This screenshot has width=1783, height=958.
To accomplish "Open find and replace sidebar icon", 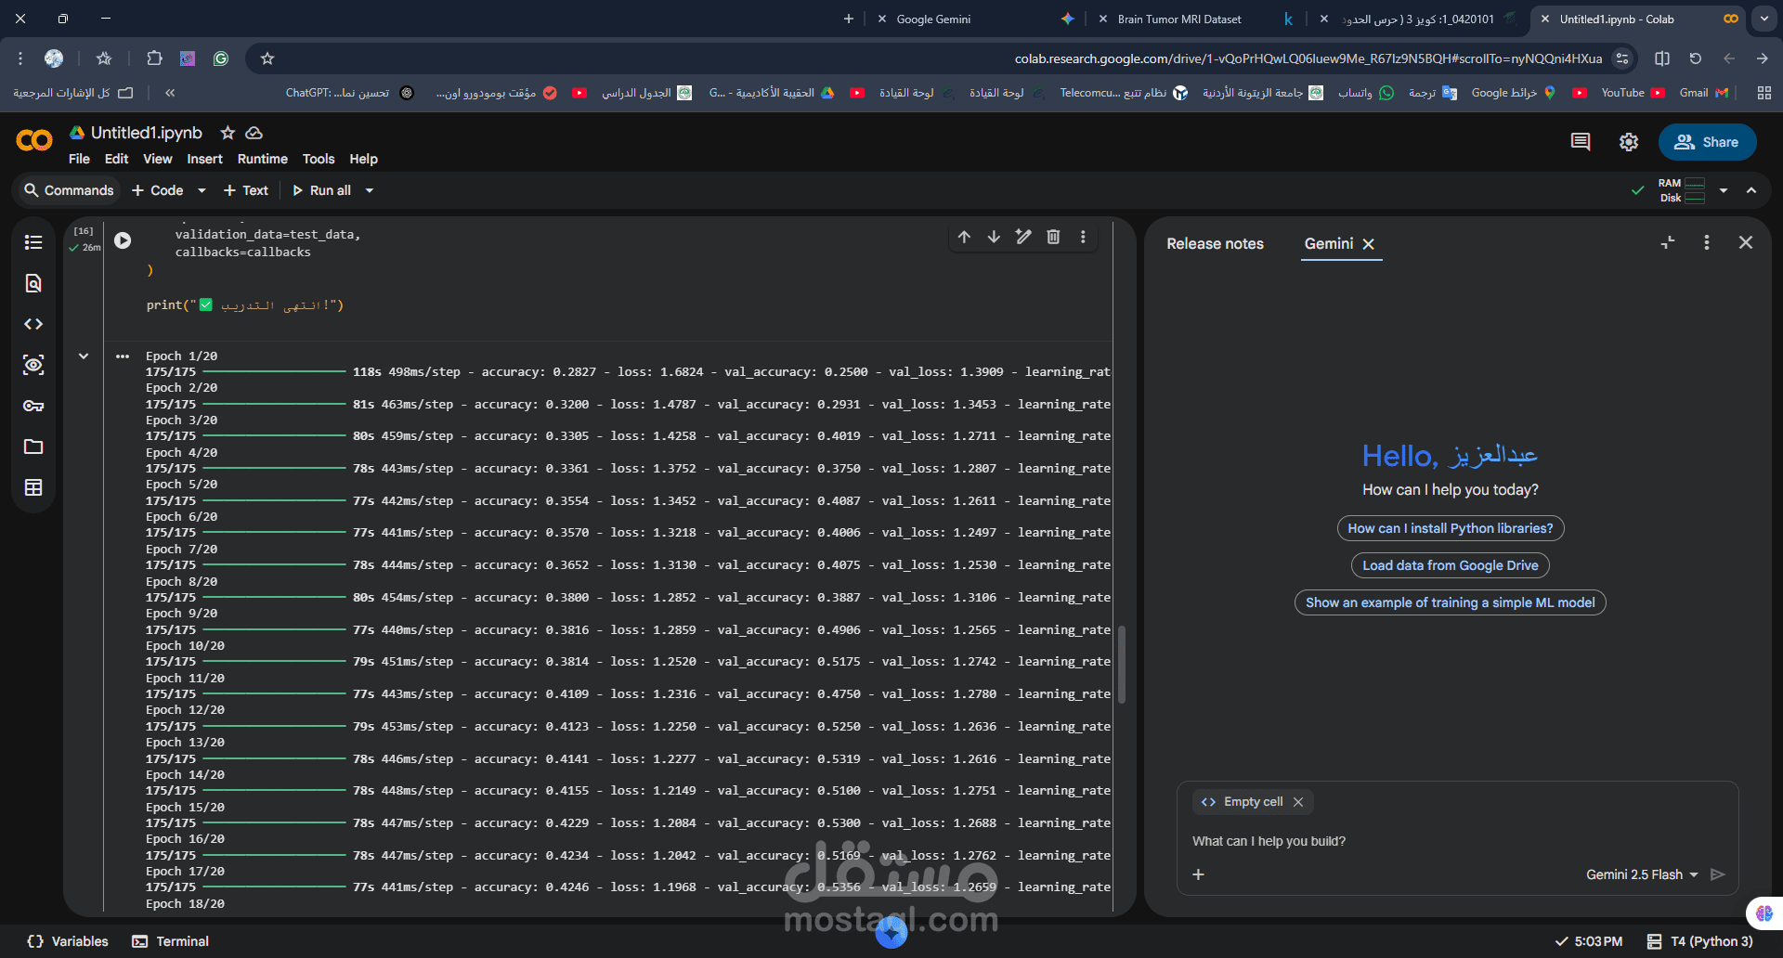I will 33,283.
